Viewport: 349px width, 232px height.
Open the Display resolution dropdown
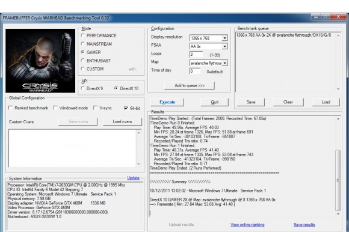[x=224, y=38]
